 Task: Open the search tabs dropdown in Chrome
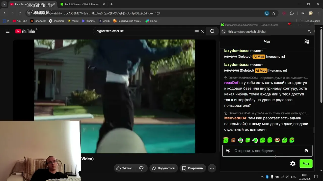4,4
